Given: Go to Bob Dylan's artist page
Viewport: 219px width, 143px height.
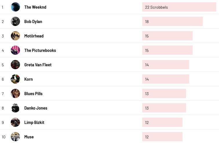Looking at the screenshot, I should [x=33, y=22].
